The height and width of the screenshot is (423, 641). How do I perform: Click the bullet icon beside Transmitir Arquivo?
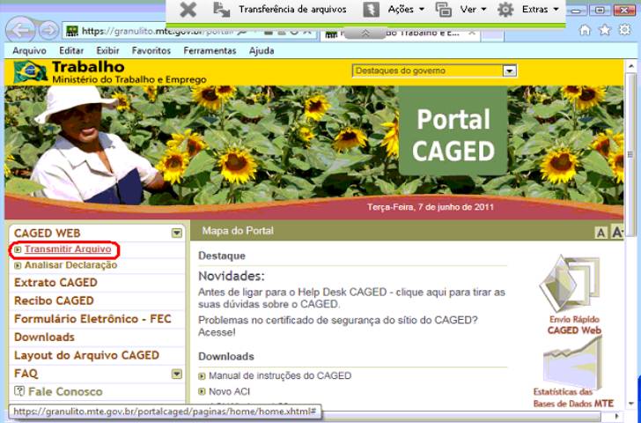tap(18, 249)
